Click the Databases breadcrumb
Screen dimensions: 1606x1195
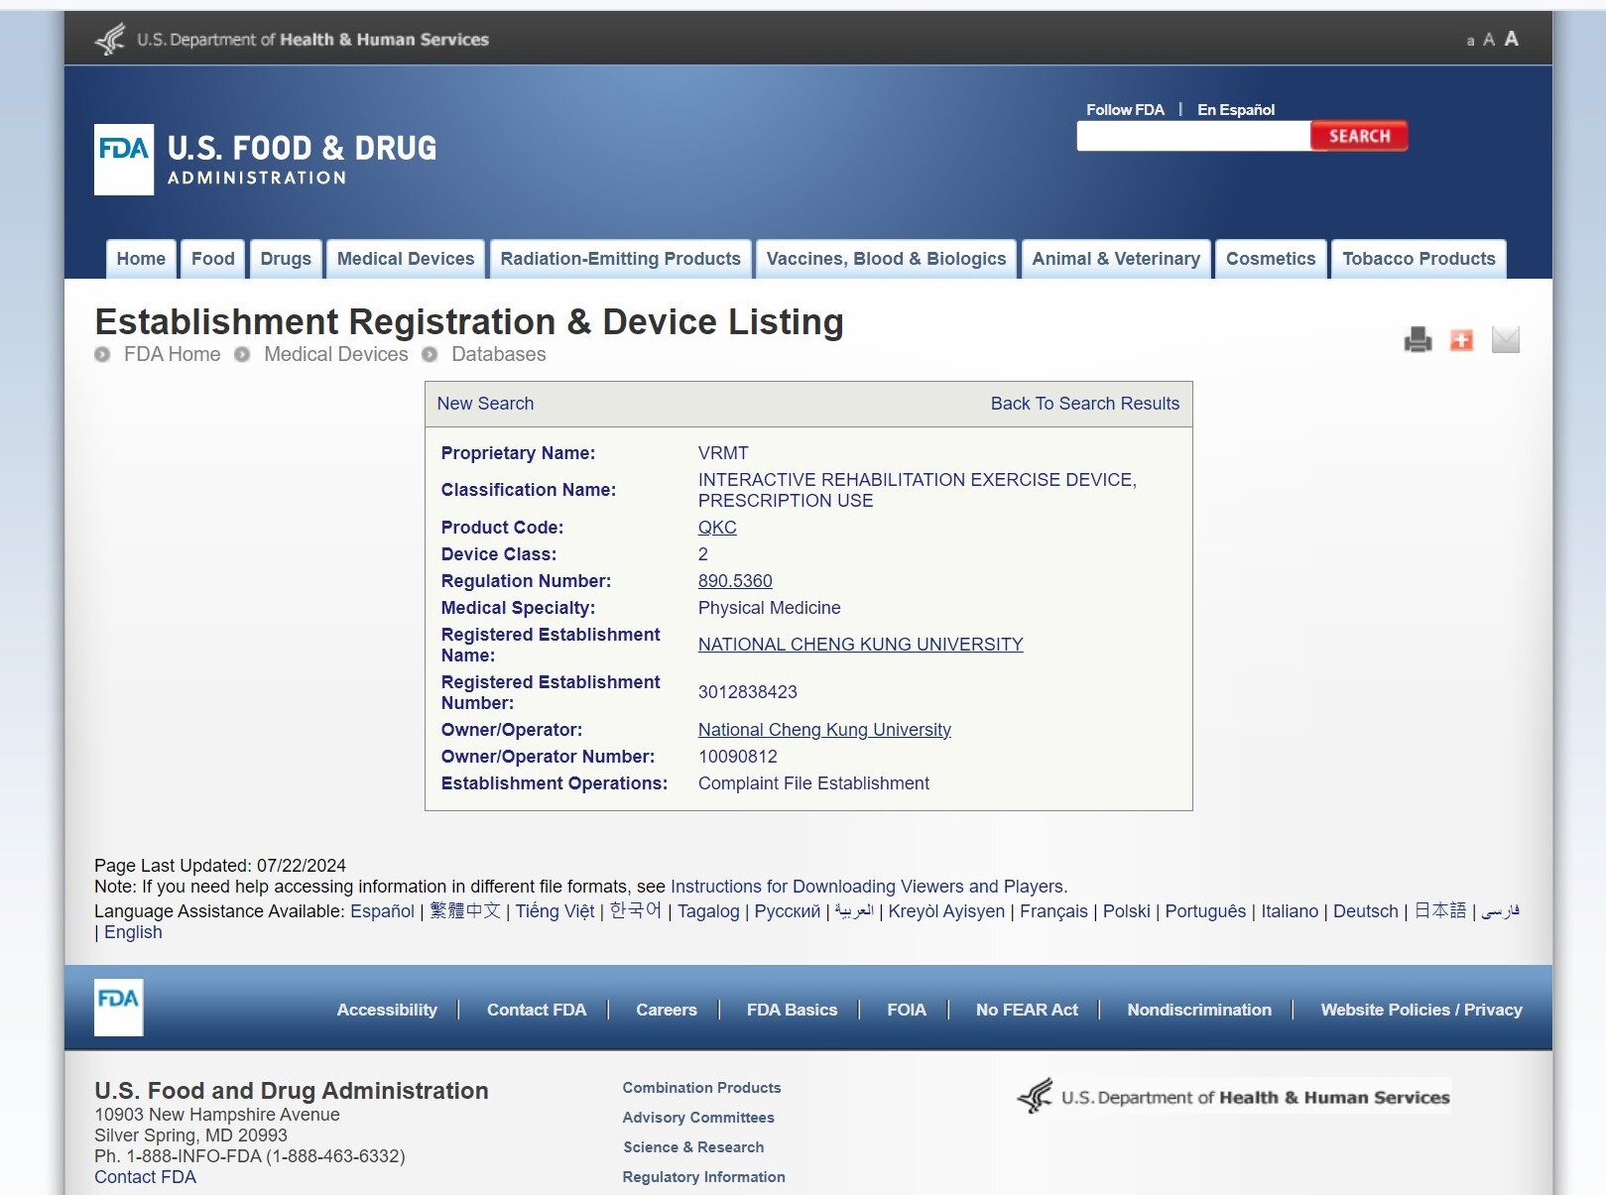click(x=499, y=354)
